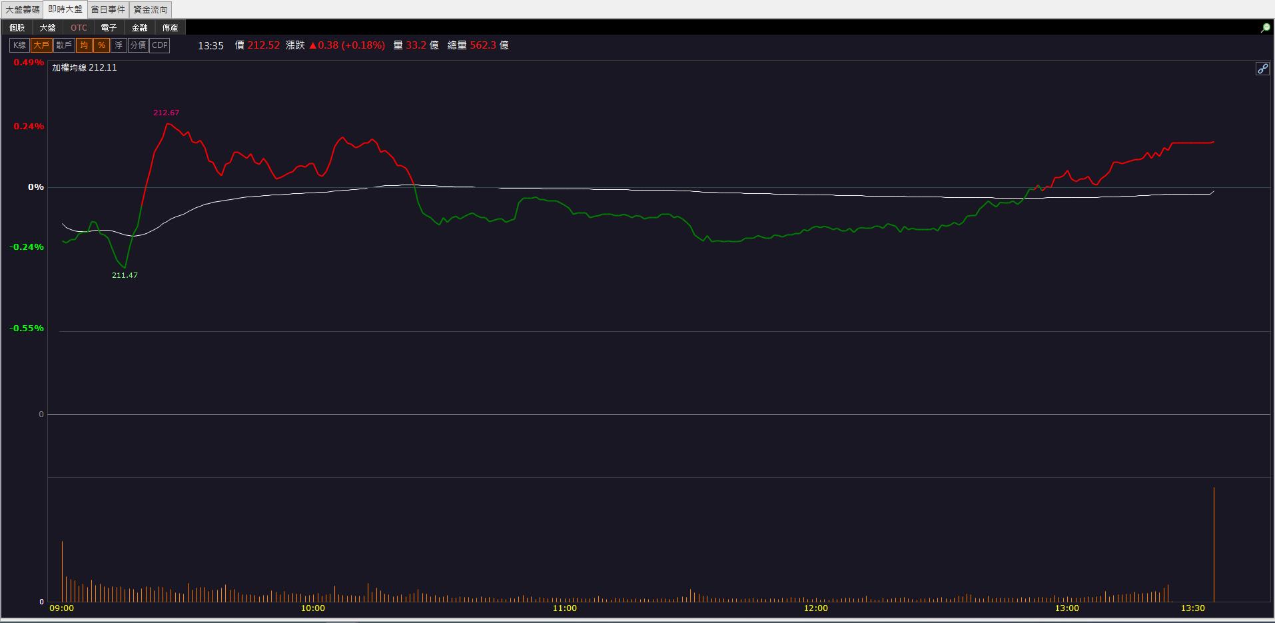Image resolution: width=1275 pixels, height=623 pixels.
Task: Click the 09:00 time axis marker
Action: coord(62,608)
